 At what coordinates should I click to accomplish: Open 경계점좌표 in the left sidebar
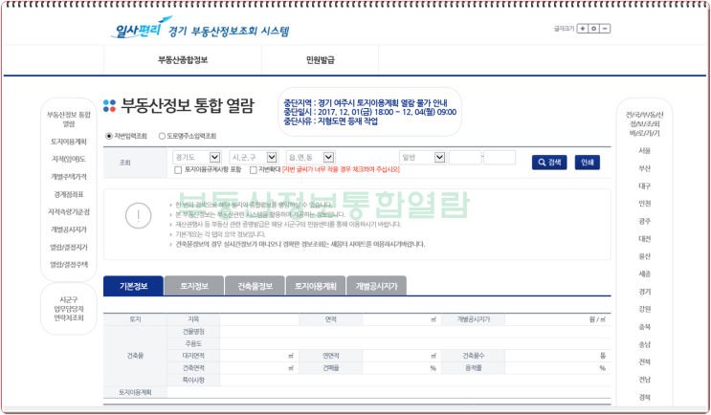pos(69,194)
